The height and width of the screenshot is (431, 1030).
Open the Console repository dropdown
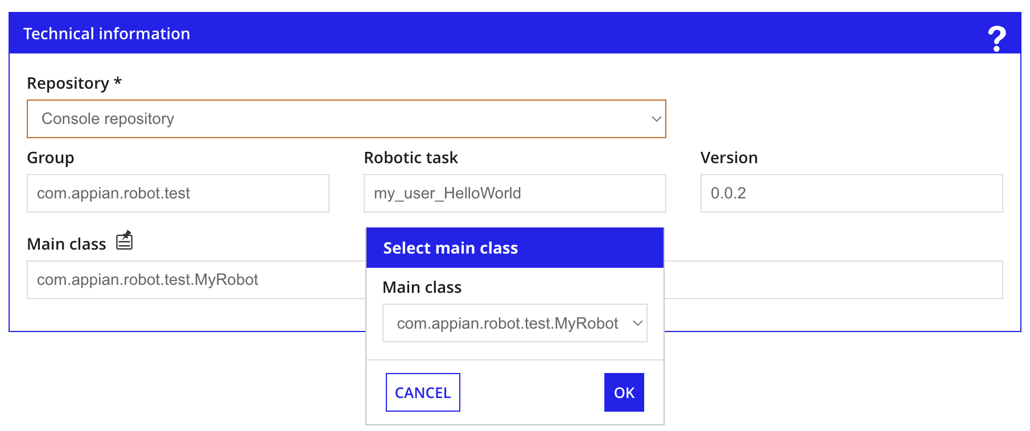tap(347, 119)
